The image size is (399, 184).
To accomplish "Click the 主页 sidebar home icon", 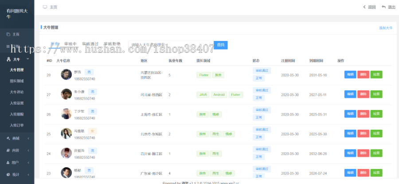I will (8, 34).
